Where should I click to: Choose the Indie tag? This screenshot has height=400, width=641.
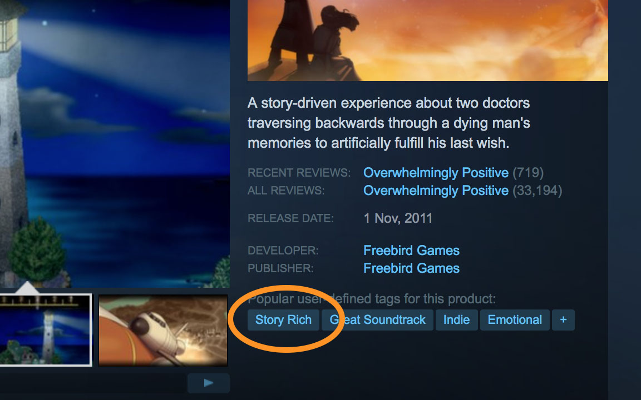point(456,320)
